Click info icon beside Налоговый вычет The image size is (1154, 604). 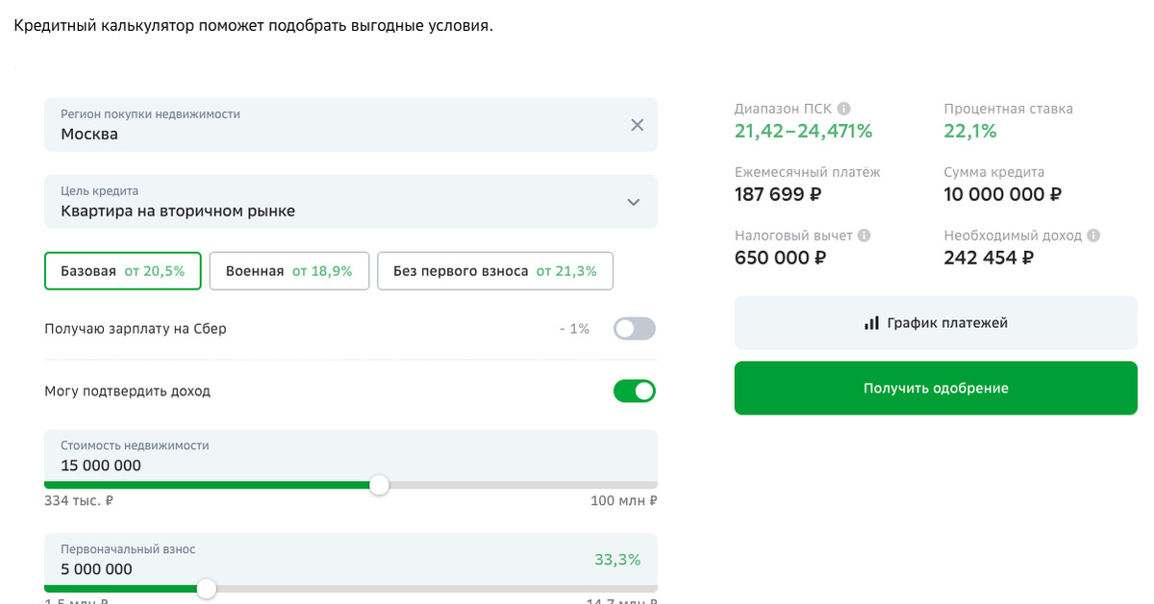(864, 236)
